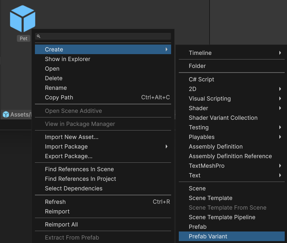Expand the Timeline submenu
Screen dimensions: 287x243
pyautogui.click(x=231, y=53)
